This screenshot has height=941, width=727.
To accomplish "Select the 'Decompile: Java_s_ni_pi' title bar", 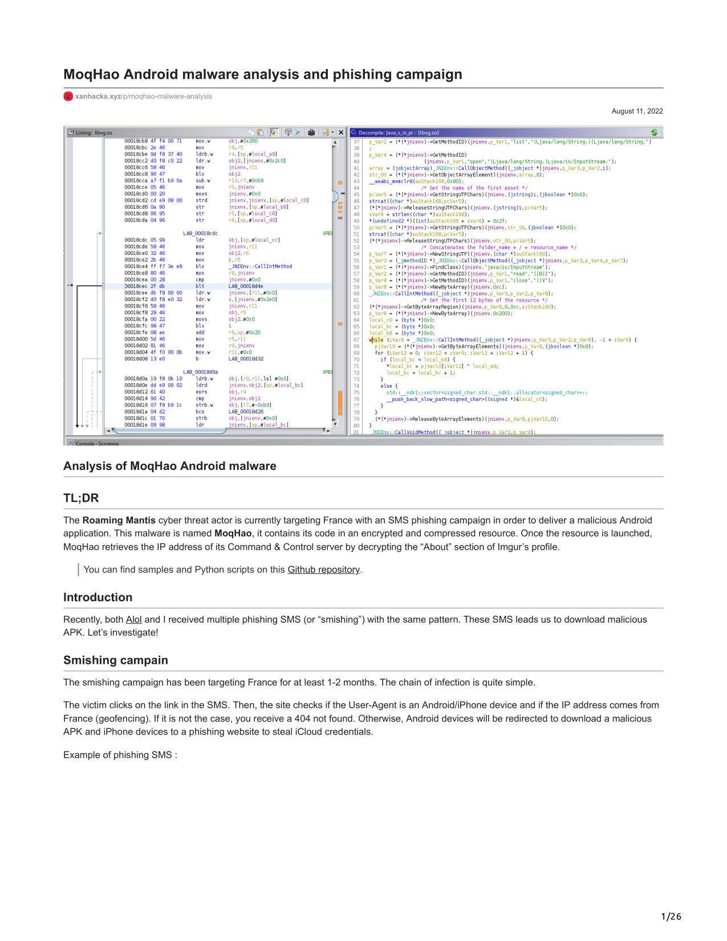I will [506, 132].
